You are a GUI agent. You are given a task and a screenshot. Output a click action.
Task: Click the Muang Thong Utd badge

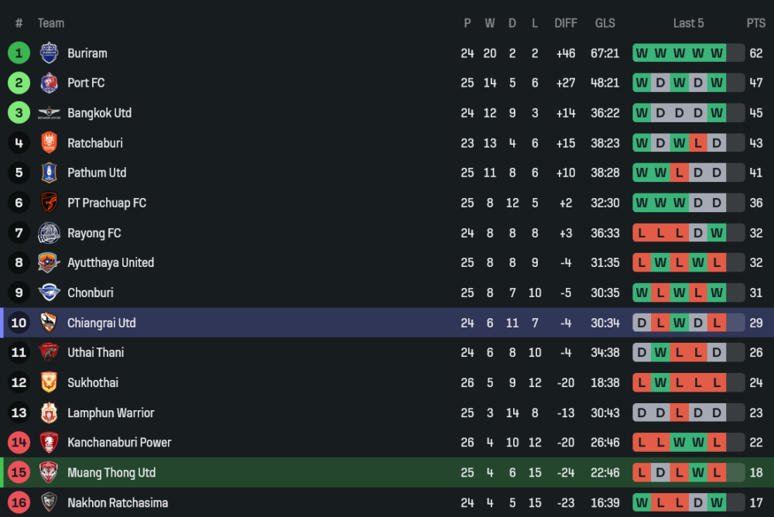pos(49,472)
